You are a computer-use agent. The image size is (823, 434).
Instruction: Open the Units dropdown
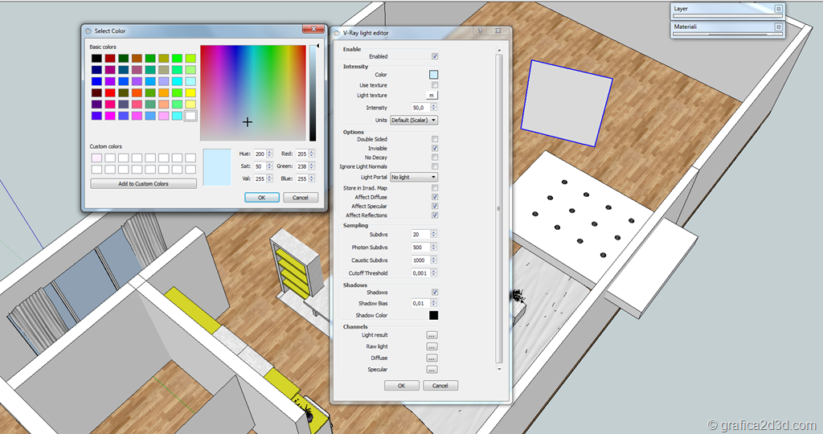coord(413,121)
